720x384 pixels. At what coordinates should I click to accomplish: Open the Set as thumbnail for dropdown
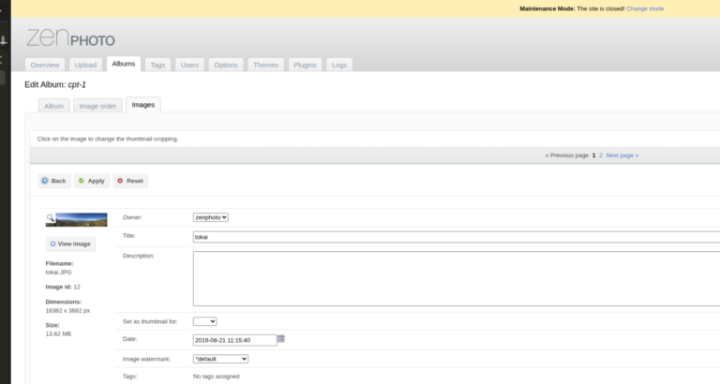(204, 321)
